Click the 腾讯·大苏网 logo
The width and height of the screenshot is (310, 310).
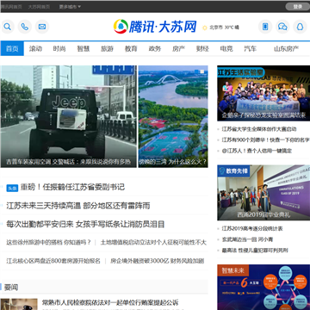pyautogui.click(x=155, y=27)
